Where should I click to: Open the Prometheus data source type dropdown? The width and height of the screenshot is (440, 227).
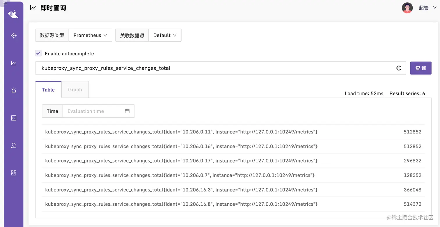[90, 35]
